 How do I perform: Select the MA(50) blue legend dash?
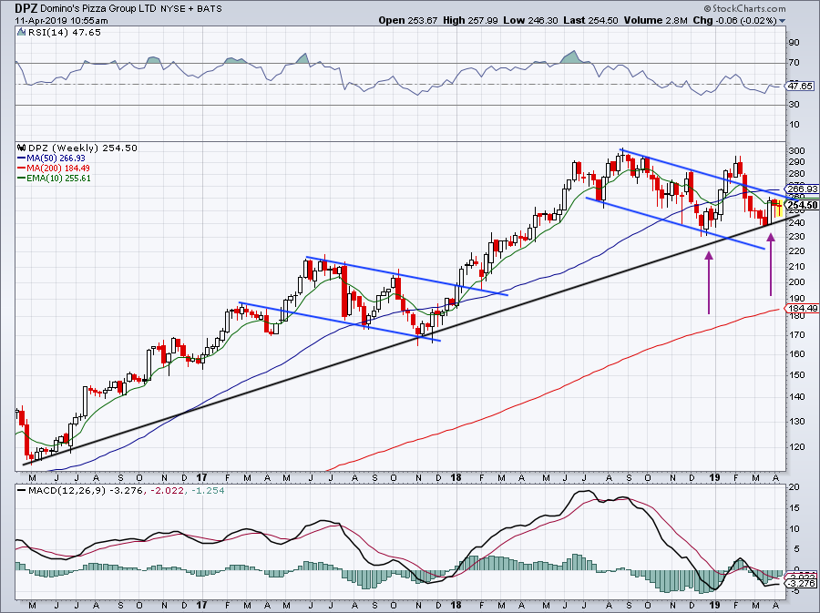pyautogui.click(x=22, y=158)
